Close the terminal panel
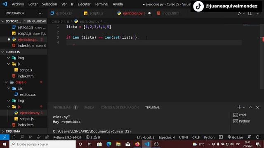This screenshot has width=264, height=148. (257, 107)
